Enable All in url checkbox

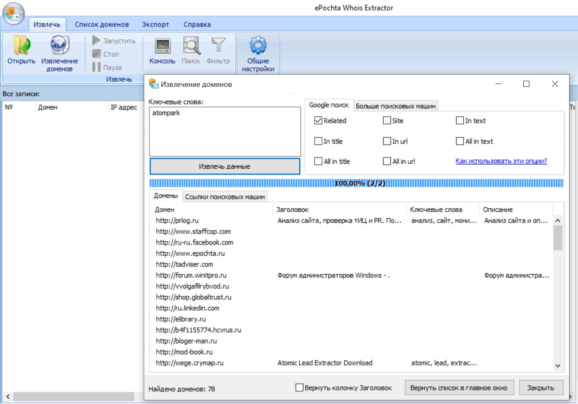click(x=387, y=161)
